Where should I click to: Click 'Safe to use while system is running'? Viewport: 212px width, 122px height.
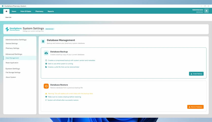click(x=60, y=64)
